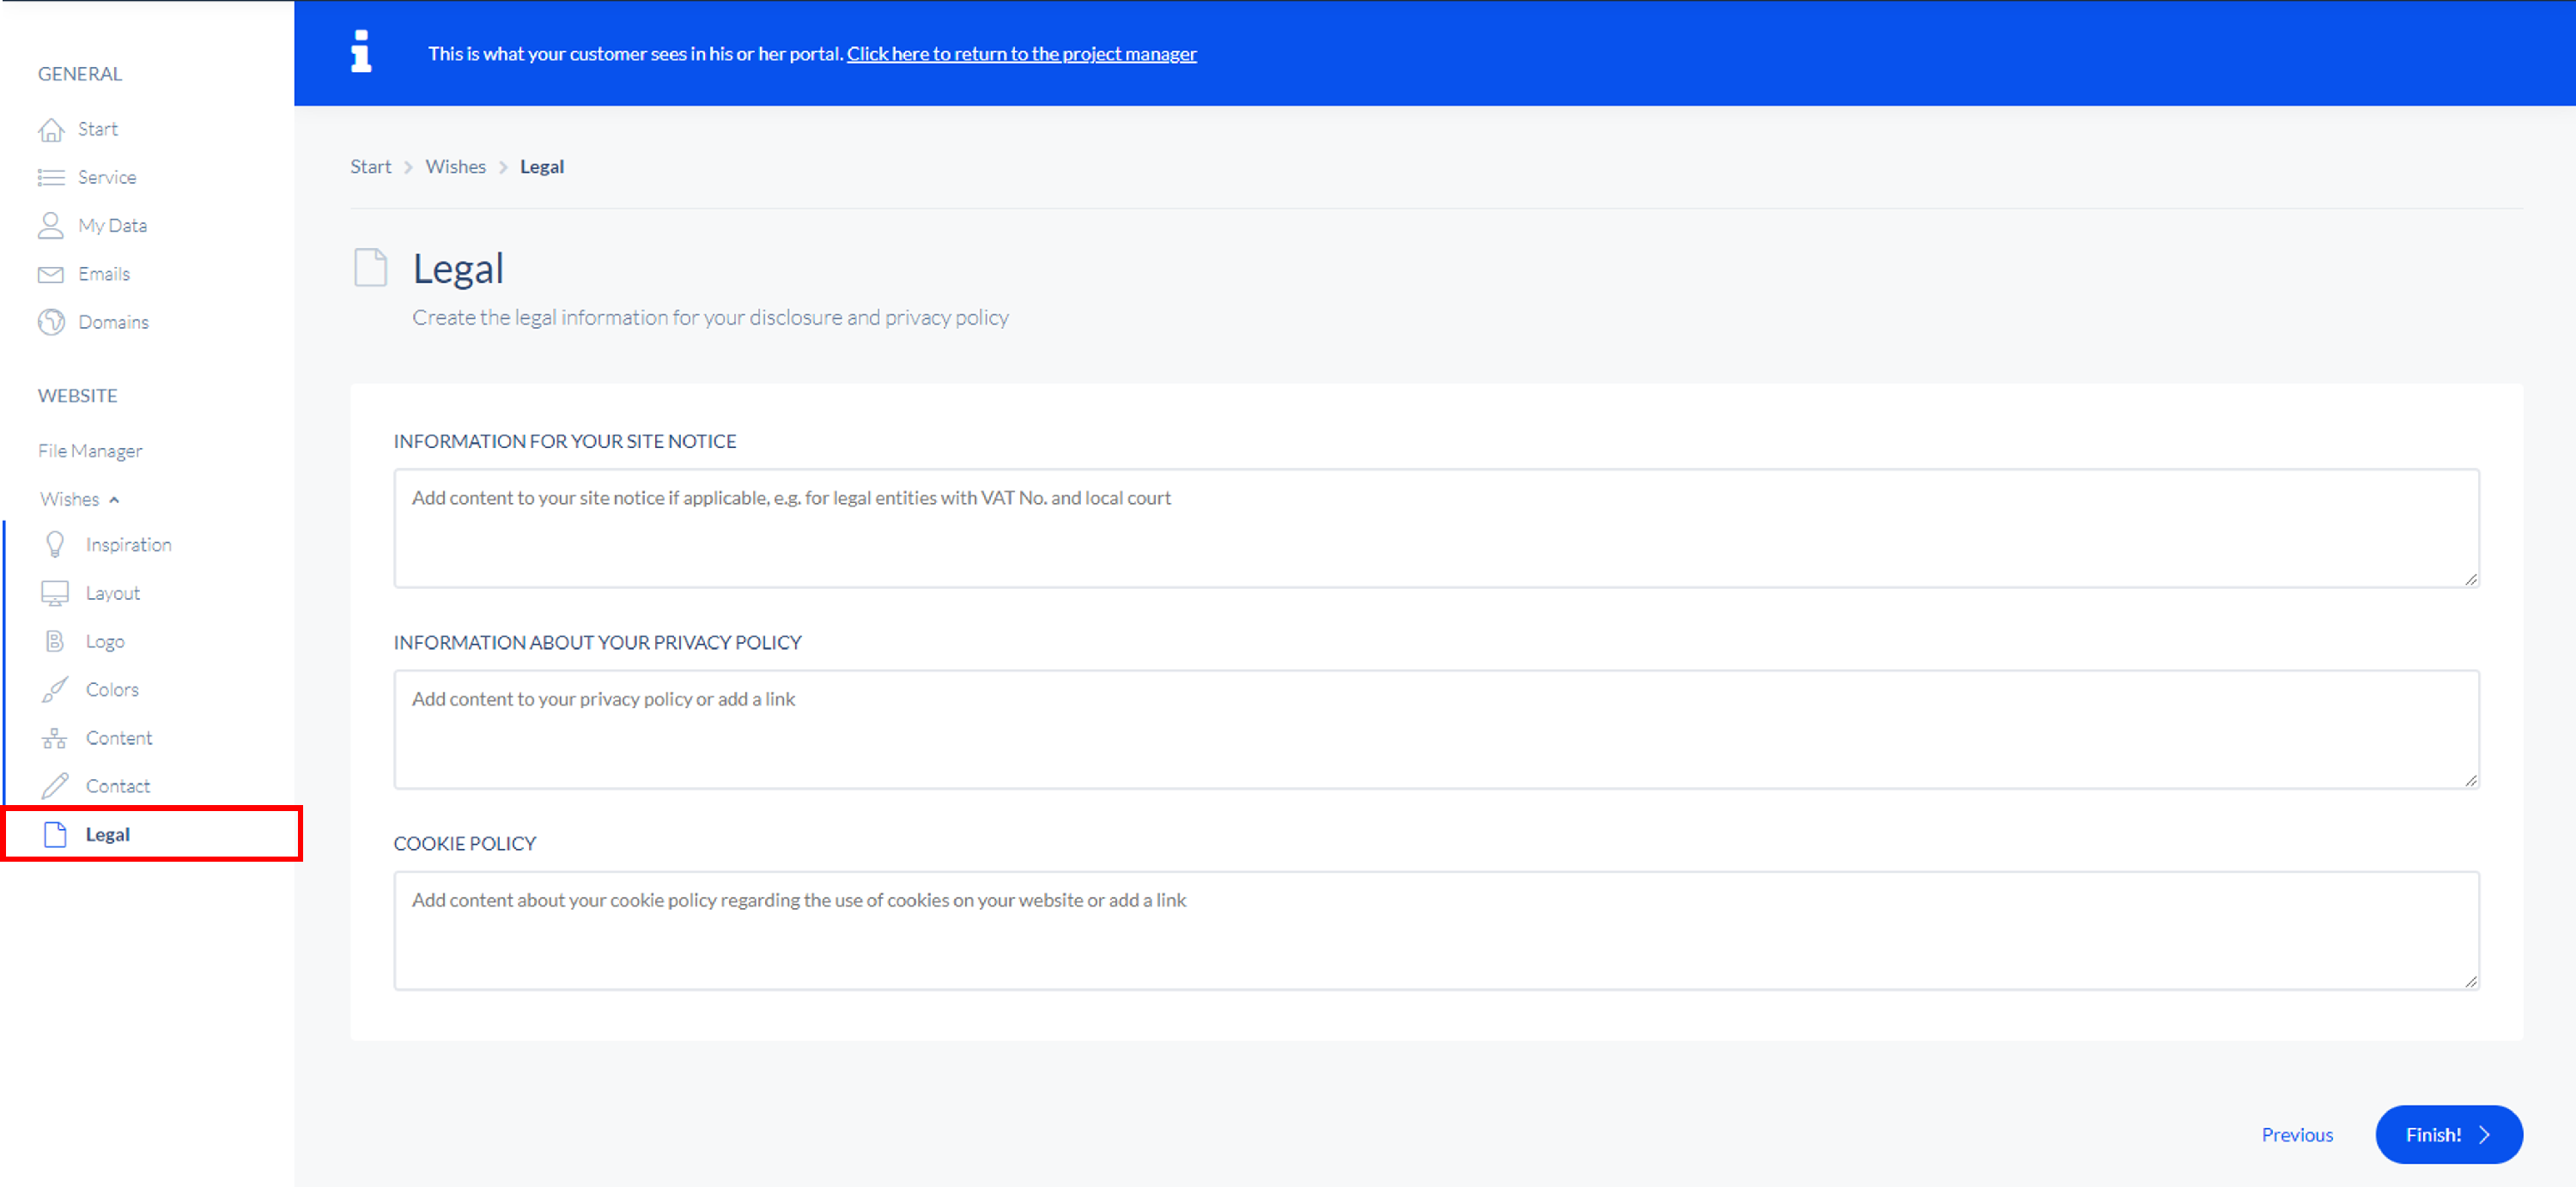Click the Contact pencil icon

pos(55,786)
